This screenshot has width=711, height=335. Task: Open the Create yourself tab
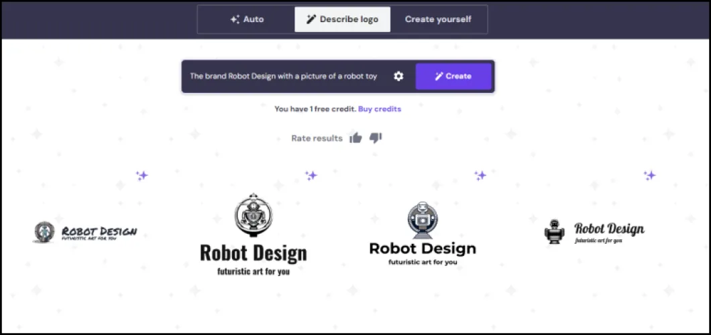[x=438, y=19]
